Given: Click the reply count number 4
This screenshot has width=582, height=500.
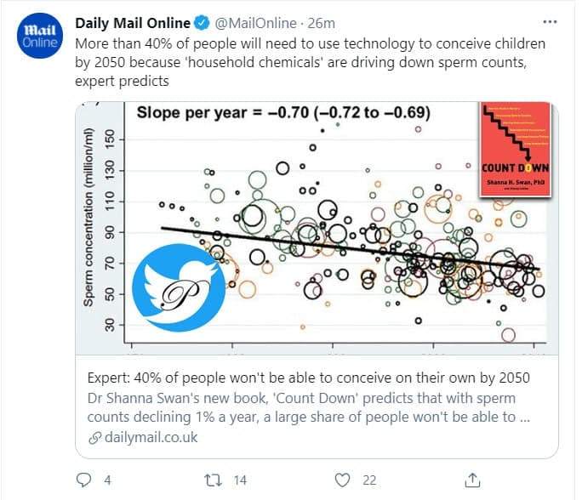Looking at the screenshot, I should (107, 480).
